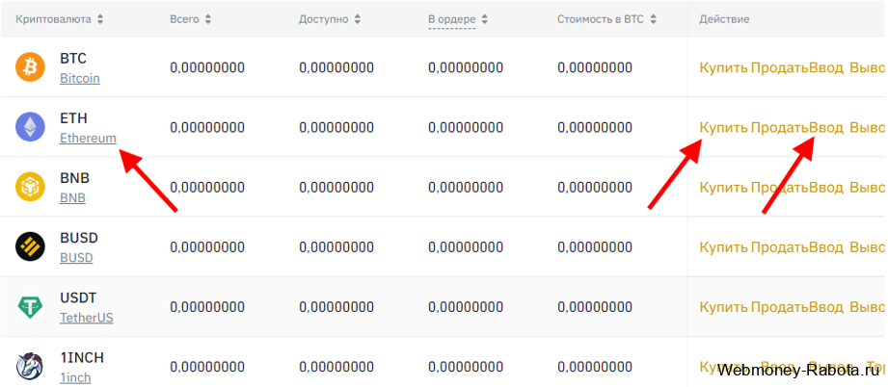Image resolution: width=888 pixels, height=387 pixels.
Task: Click Продать in the ETH row
Action: click(779, 127)
